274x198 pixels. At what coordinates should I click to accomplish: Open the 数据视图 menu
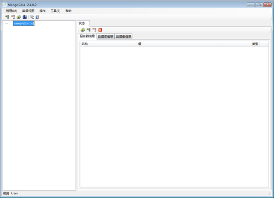coord(28,11)
